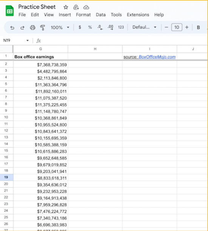Viewport: 208px width, 231px height.
Task: Click the redo arrow
Action: tap(22, 28)
